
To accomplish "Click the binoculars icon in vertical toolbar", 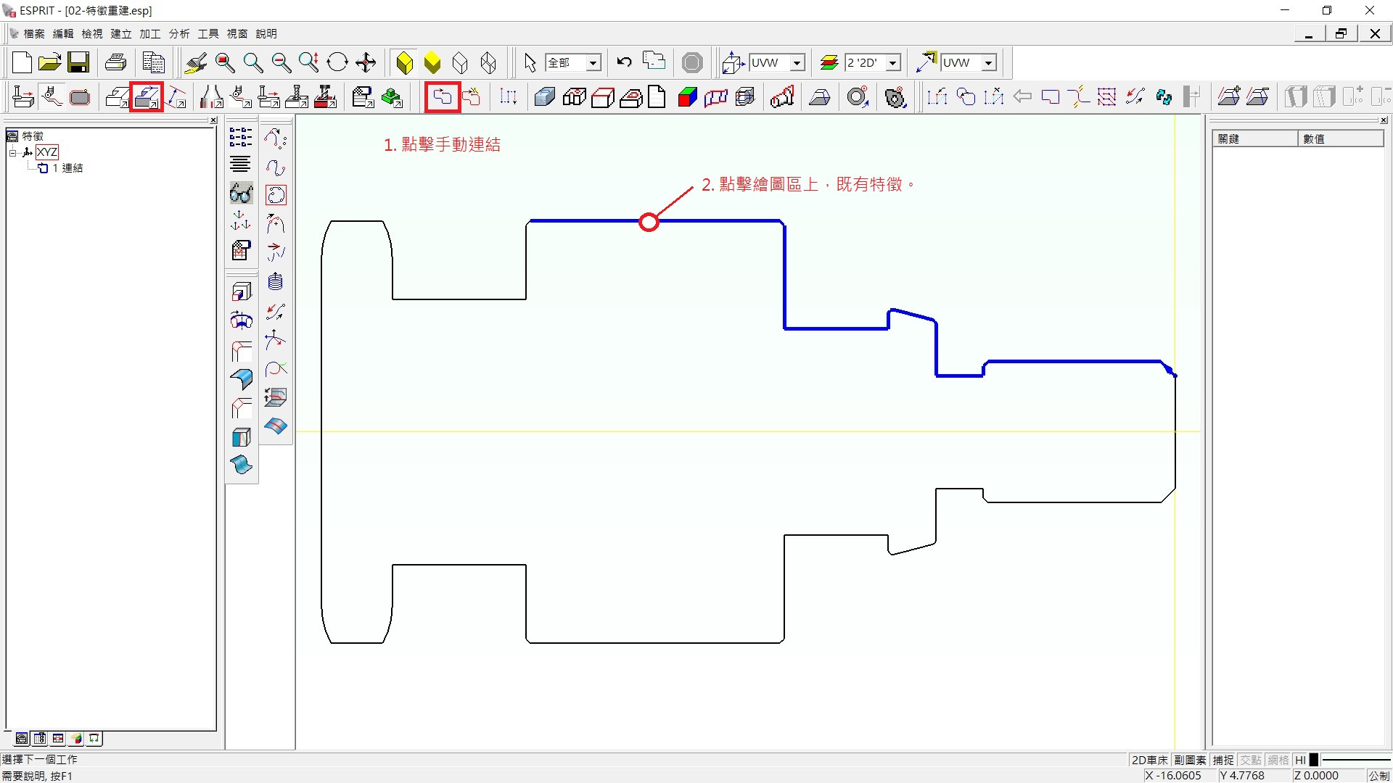I will coord(241,194).
